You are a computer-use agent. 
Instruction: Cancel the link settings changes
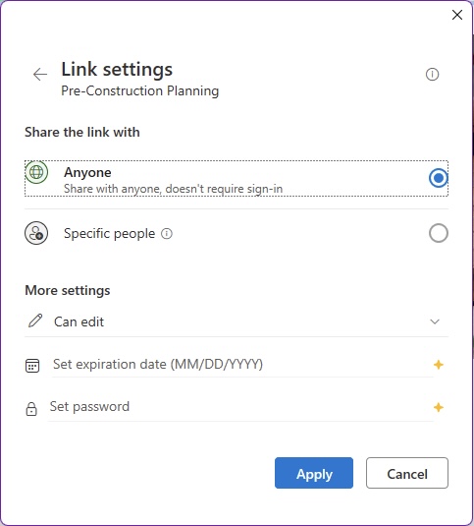click(407, 473)
